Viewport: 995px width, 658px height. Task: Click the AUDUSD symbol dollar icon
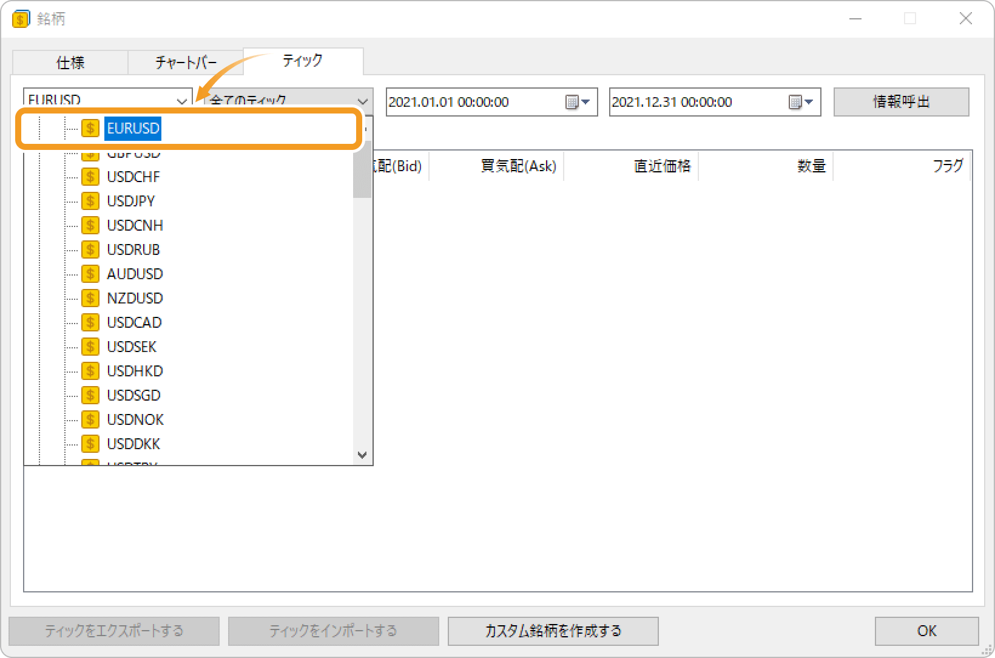pyautogui.click(x=90, y=274)
